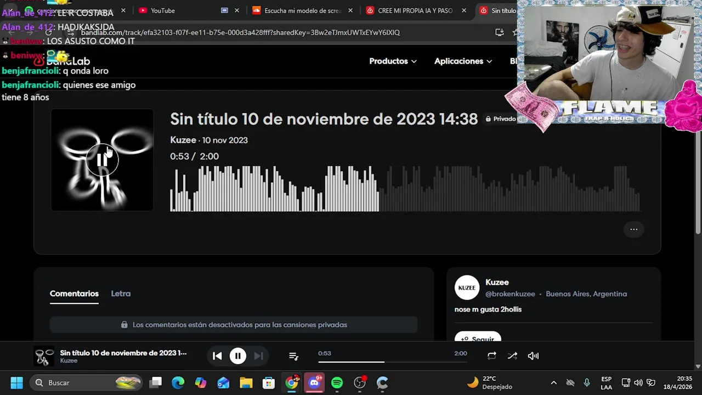The image size is (702, 395).
Task: Open File Explorer from the taskbar
Action: click(x=246, y=382)
